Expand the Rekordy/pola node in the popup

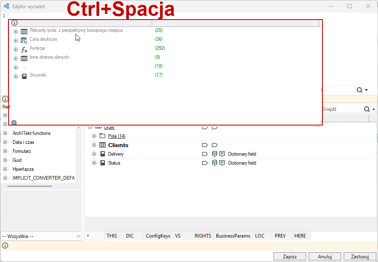[x=16, y=31]
